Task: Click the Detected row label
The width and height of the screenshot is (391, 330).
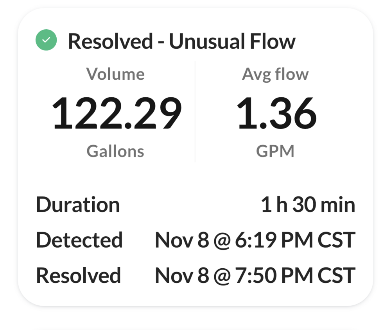Action: pos(79,240)
